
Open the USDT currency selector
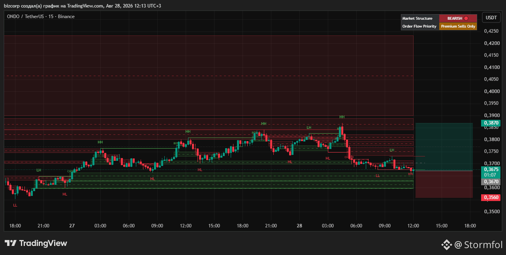(x=491, y=18)
